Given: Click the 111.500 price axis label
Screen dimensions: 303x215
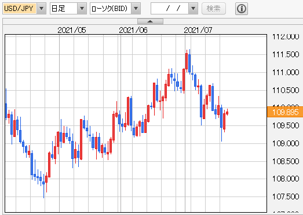Looking at the screenshot, I should [286, 54].
